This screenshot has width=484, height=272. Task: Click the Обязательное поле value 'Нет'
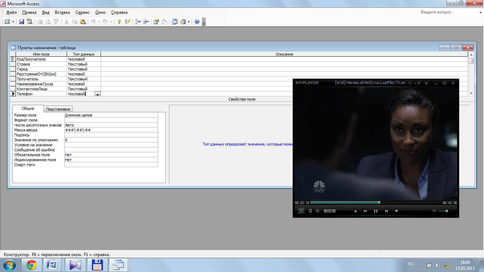(x=111, y=155)
